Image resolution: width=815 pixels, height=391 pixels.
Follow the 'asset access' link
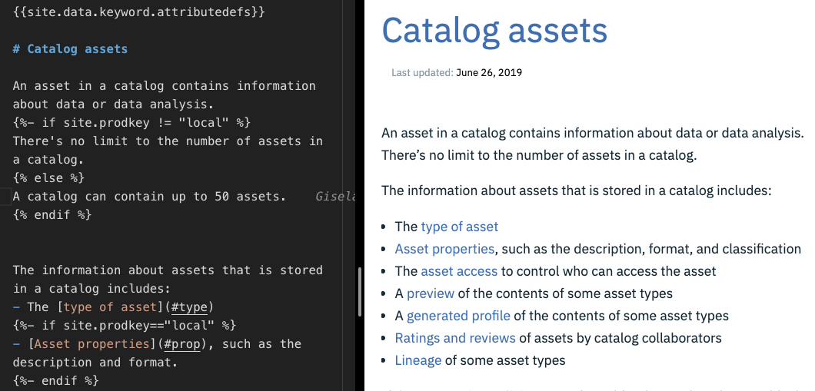pyautogui.click(x=459, y=271)
